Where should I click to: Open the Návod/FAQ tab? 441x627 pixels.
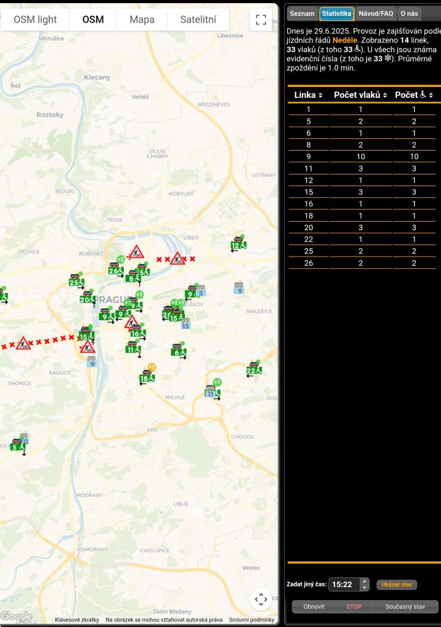375,13
